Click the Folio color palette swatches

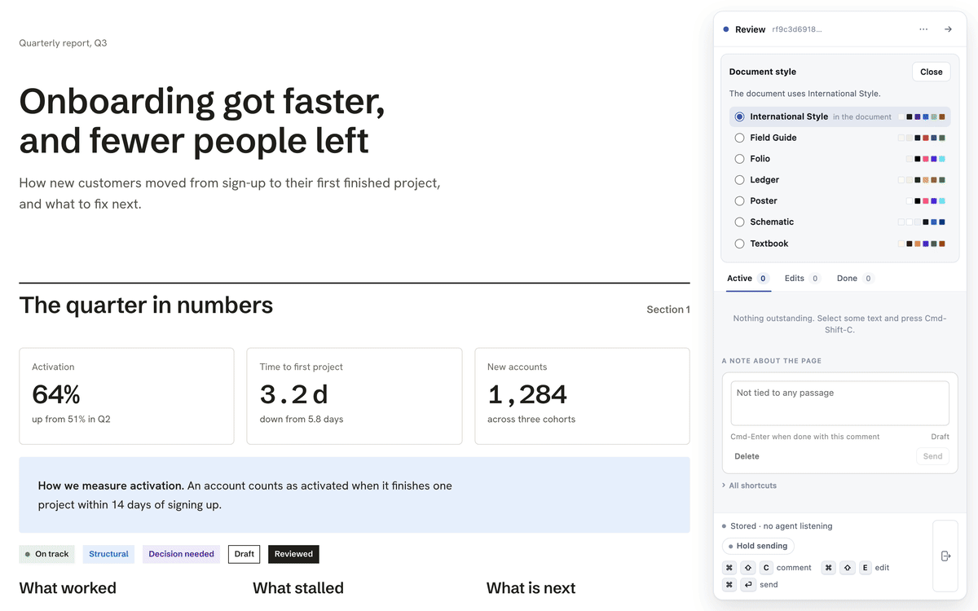pos(926,159)
